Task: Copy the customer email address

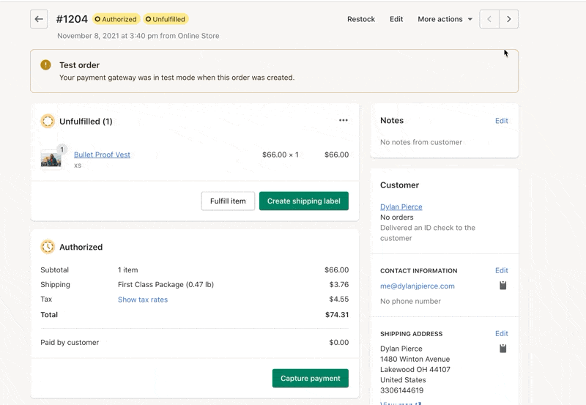Action: [x=503, y=286]
